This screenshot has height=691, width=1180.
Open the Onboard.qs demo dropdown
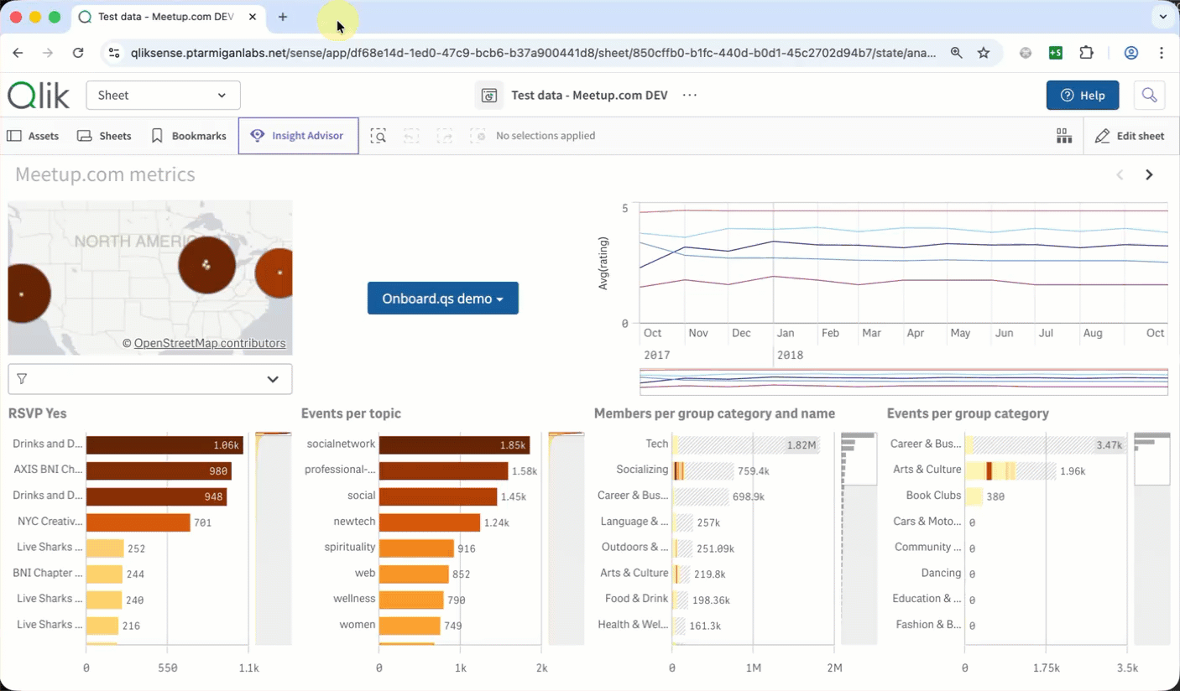point(442,299)
